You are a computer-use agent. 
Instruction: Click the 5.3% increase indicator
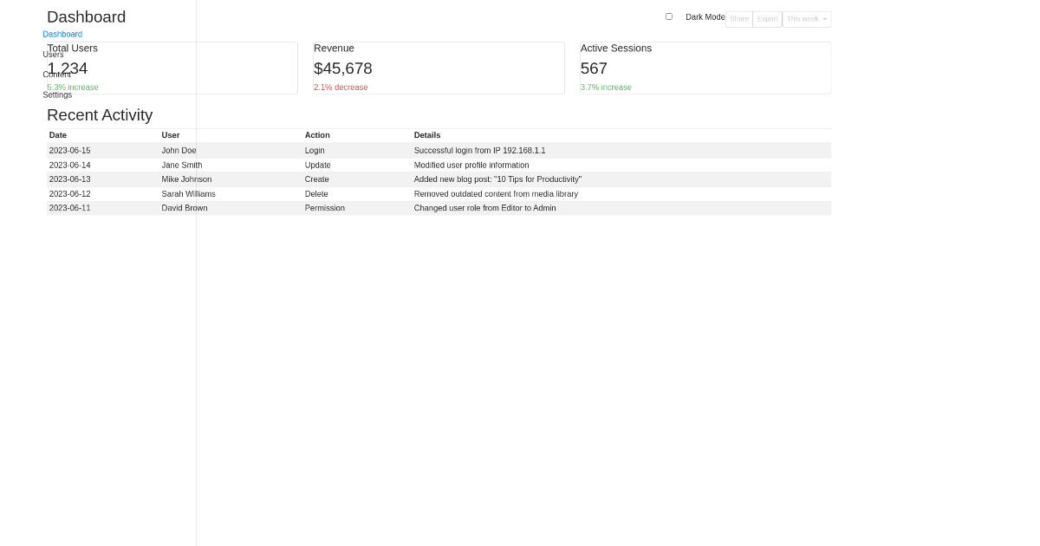72,87
